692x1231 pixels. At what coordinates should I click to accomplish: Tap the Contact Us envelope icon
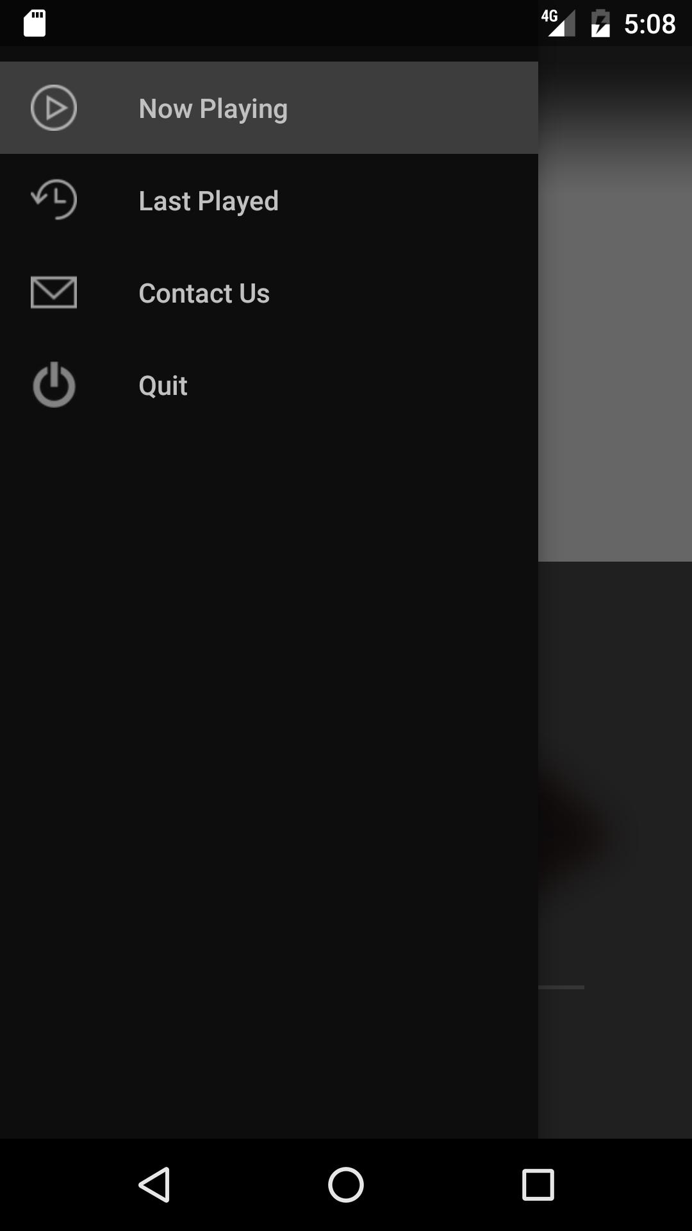(54, 292)
